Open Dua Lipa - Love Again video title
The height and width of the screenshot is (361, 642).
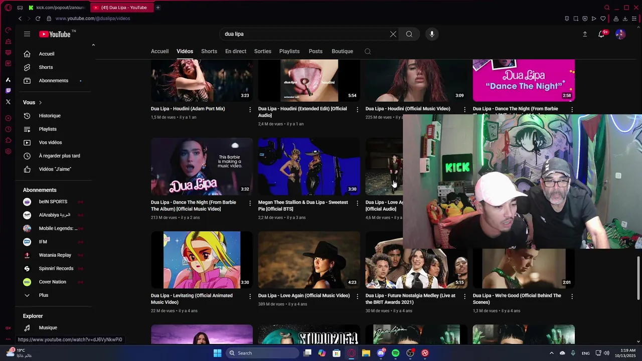(x=304, y=296)
